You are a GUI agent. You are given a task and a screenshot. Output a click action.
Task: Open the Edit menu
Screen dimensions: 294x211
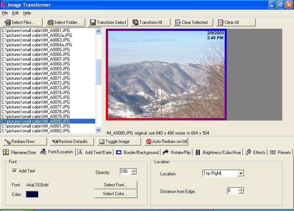[x=15, y=13]
